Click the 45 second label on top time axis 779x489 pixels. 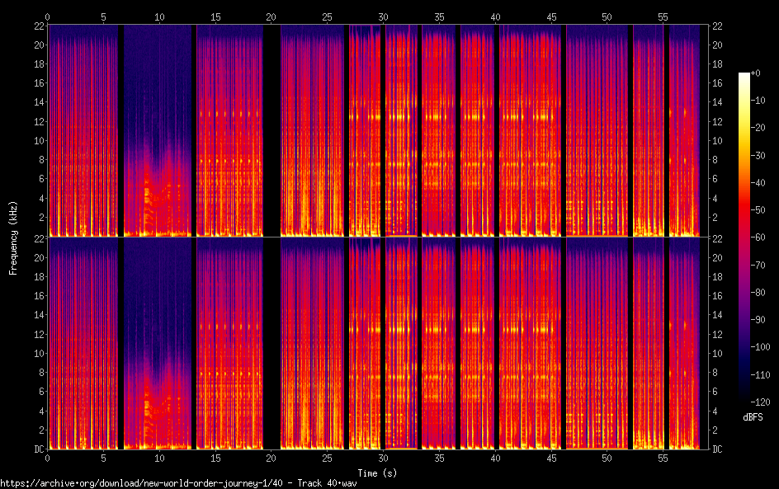[550, 16]
